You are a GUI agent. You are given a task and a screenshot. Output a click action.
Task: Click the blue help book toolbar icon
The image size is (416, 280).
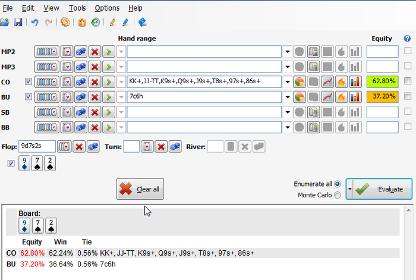click(143, 23)
